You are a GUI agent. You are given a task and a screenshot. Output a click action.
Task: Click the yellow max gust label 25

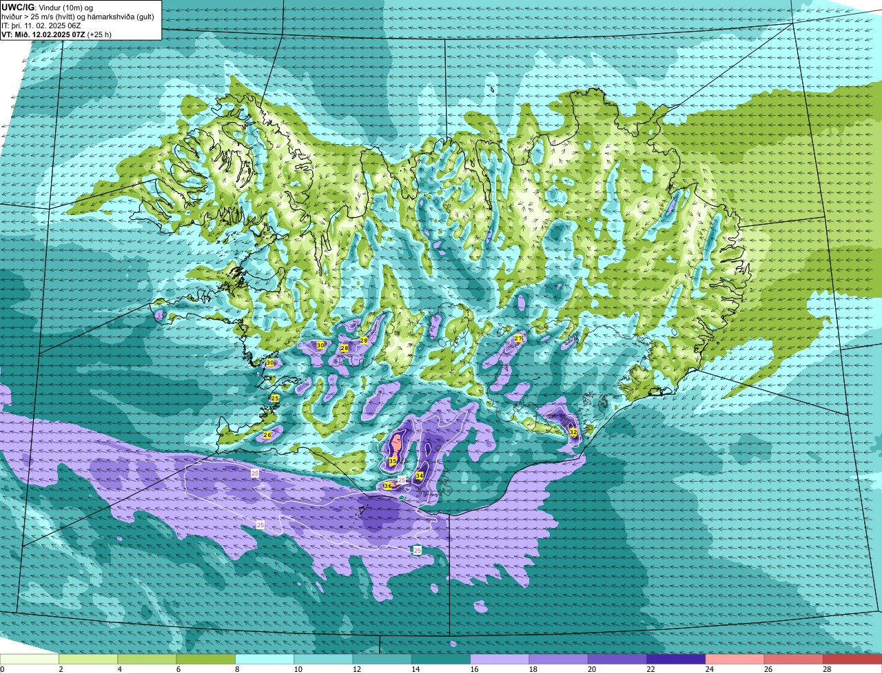pos(275,398)
